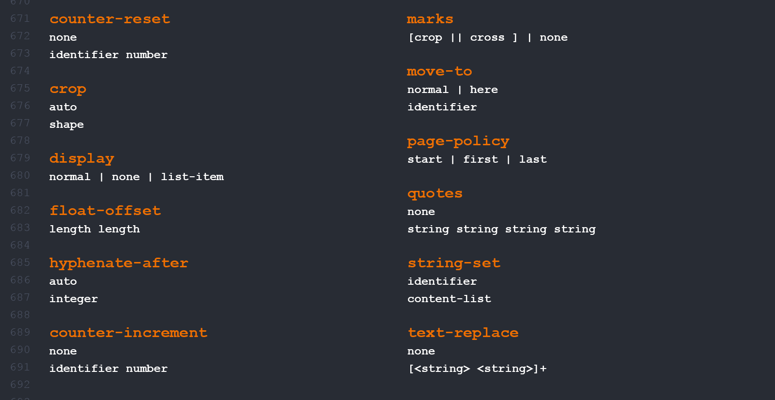
Task: Click line number 689 in gutter
Action: point(20,332)
